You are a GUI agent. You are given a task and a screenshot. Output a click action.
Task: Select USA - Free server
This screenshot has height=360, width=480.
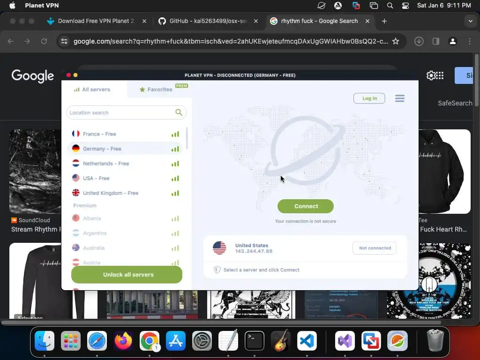[126, 178]
